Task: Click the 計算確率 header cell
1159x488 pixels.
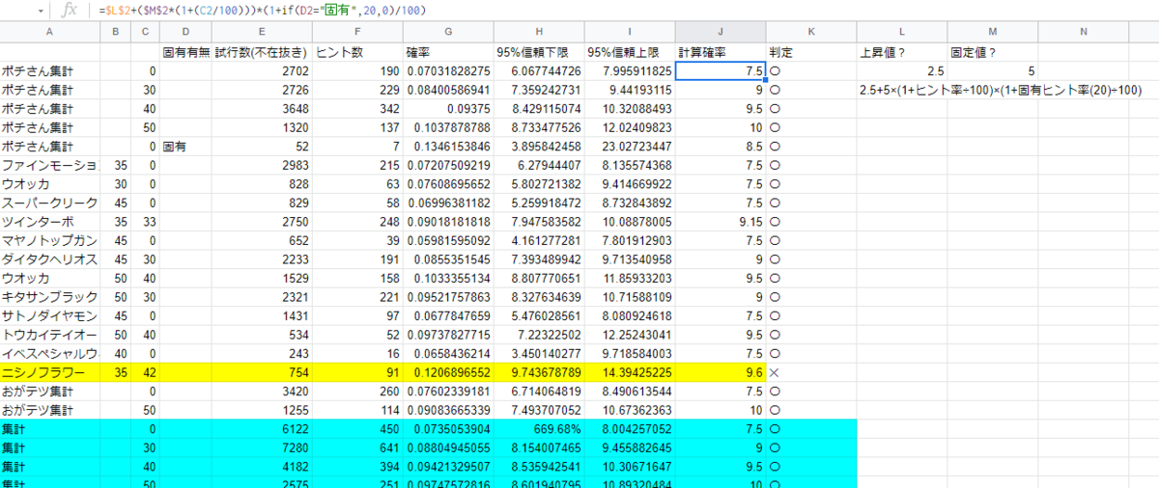Action: 720,52
